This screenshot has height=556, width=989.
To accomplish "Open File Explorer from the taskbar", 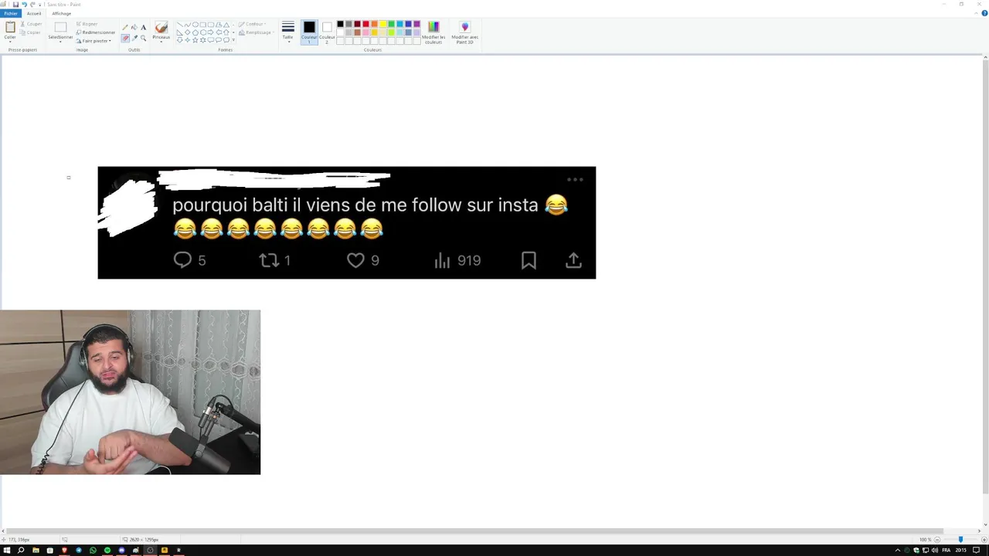I will (x=36, y=550).
